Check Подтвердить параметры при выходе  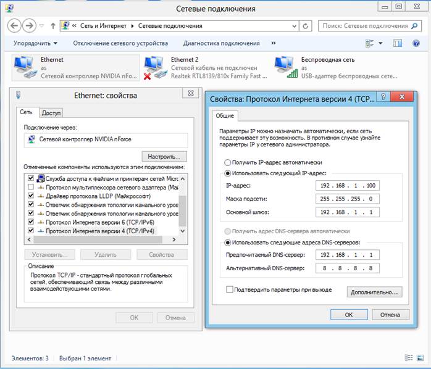click(230, 289)
